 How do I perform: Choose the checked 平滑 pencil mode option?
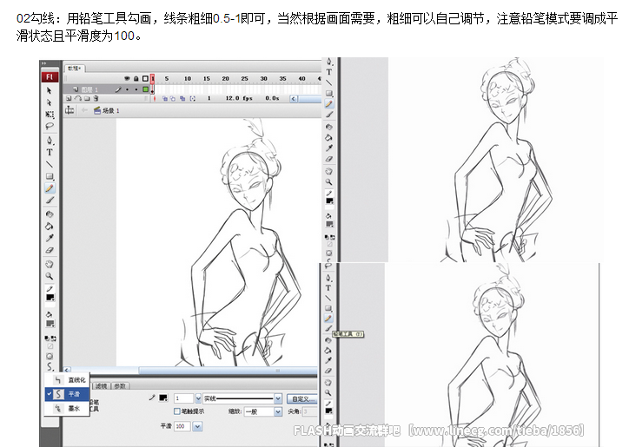point(67,394)
